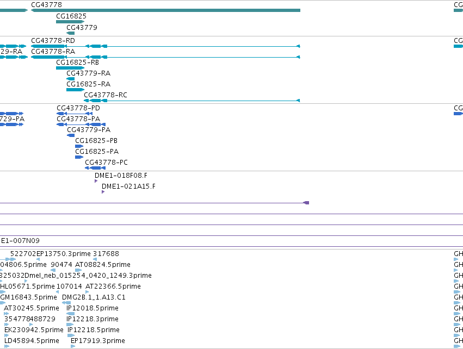Select the EP17919.3prime EST label
463x349 pixels.
pos(98,340)
